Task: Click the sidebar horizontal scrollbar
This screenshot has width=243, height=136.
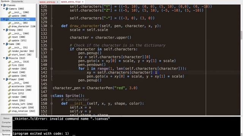Action: (14, 114)
